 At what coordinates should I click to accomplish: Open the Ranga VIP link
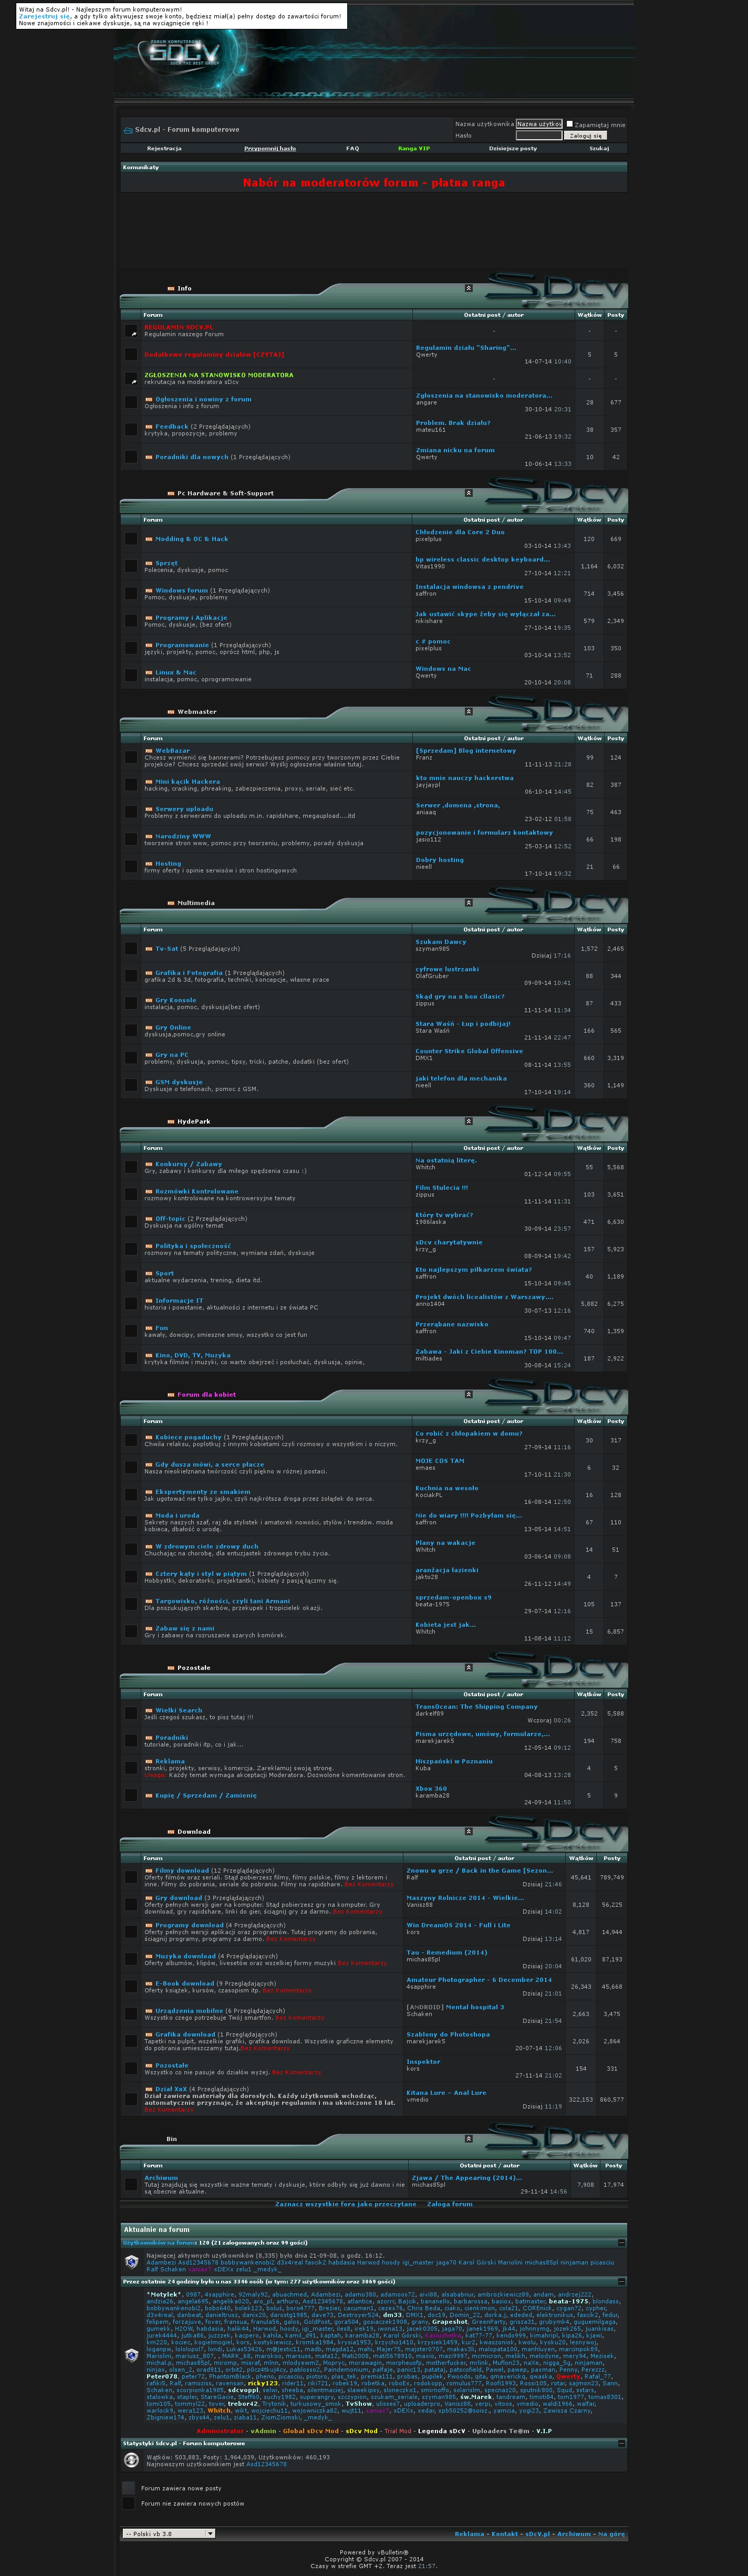click(x=413, y=148)
